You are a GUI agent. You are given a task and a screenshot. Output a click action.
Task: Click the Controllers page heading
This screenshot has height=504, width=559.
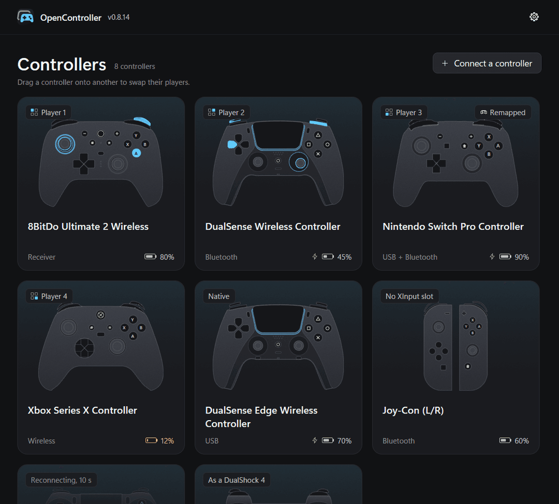tap(62, 65)
